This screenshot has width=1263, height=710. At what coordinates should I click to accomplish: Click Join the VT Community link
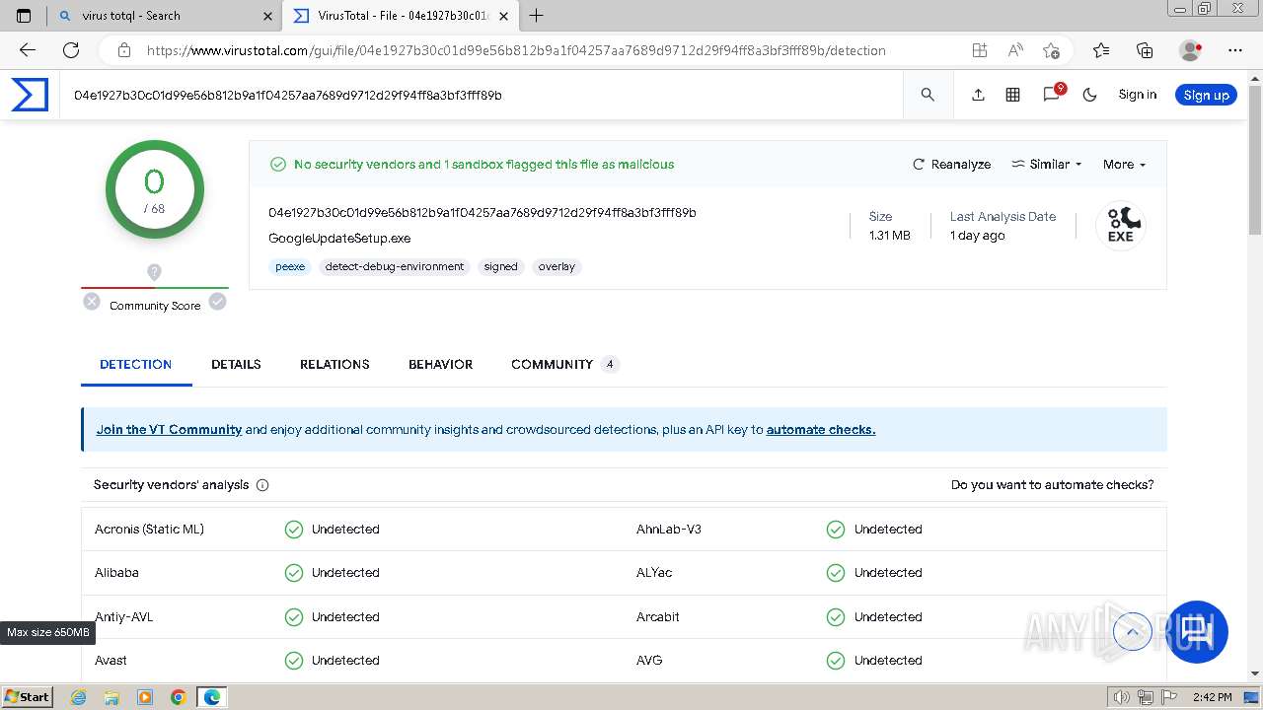pyautogui.click(x=169, y=430)
